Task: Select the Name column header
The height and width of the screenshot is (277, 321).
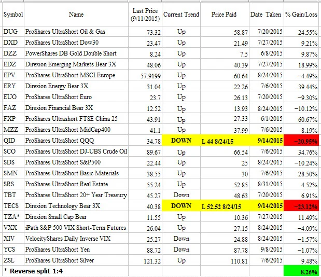Action: tap(76, 15)
